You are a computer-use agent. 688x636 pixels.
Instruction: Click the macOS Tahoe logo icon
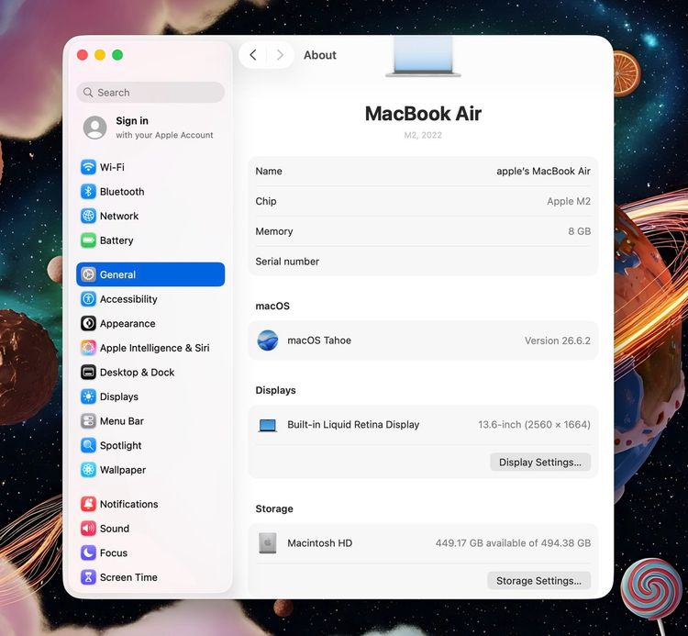coord(268,340)
